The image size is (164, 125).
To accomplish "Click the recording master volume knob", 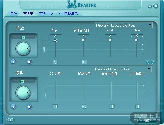I will point(23,93).
